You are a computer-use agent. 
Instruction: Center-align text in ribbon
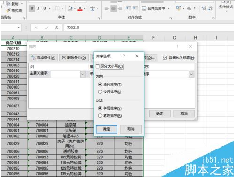click(x=113, y=8)
